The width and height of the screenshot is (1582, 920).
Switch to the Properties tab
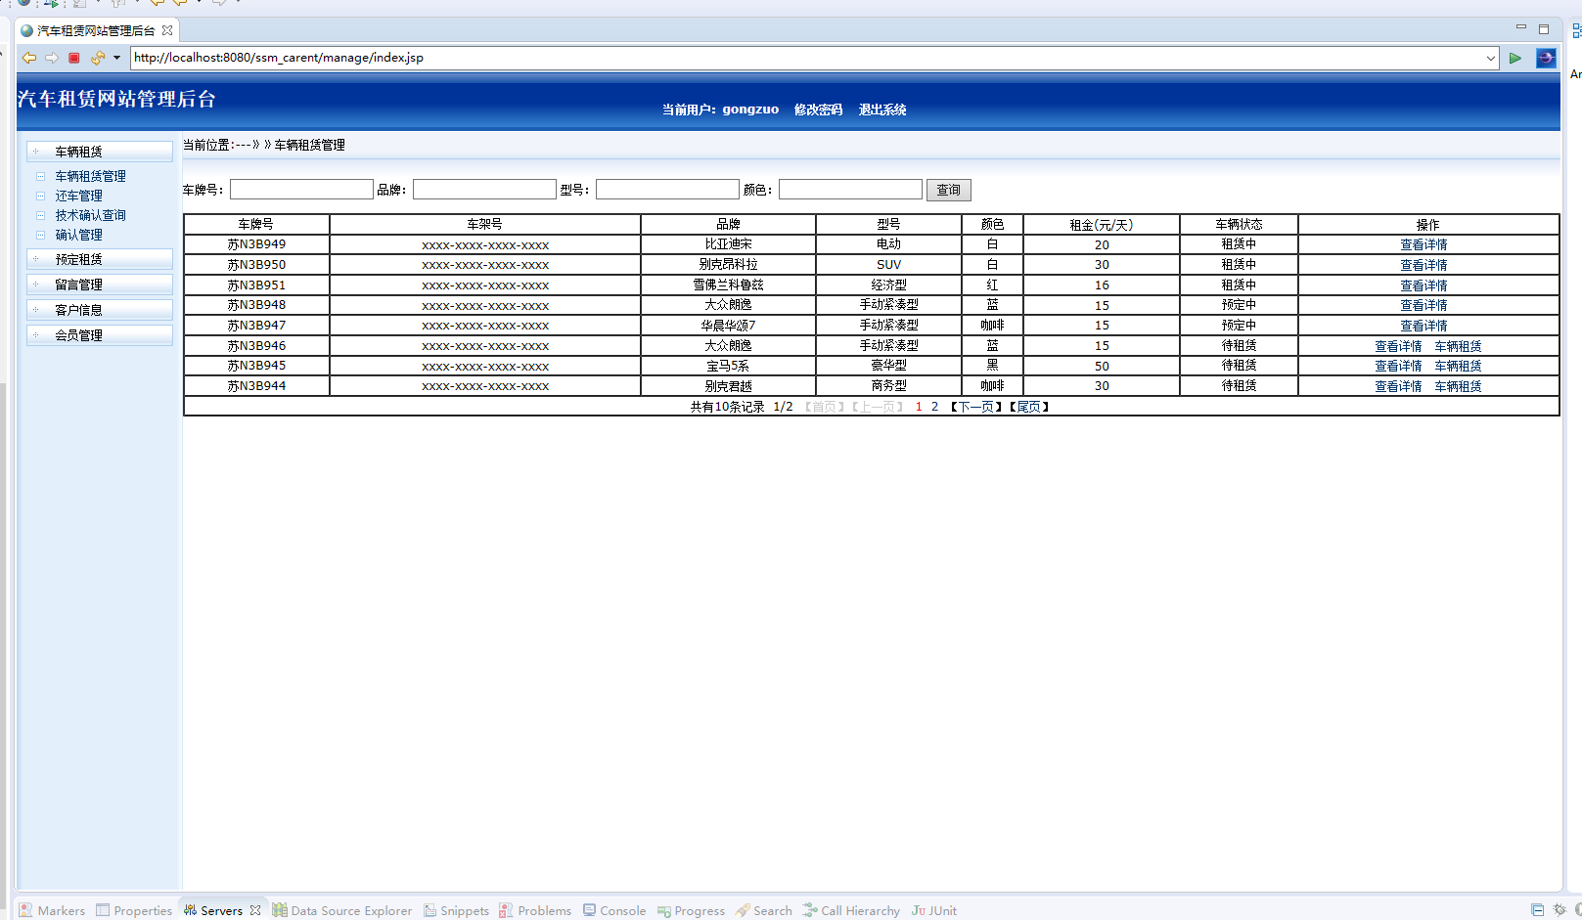[134, 910]
